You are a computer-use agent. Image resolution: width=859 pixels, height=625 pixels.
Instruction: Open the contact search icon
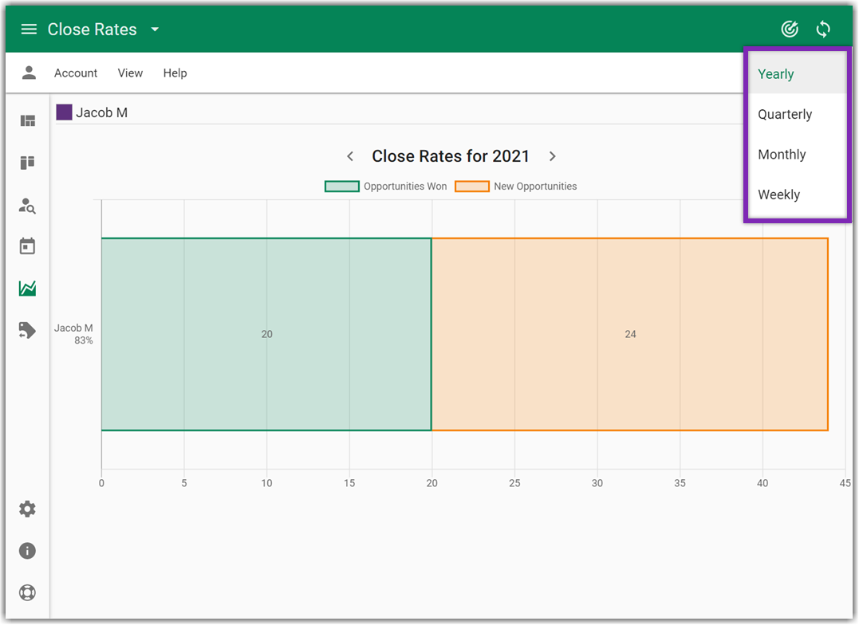click(x=27, y=206)
